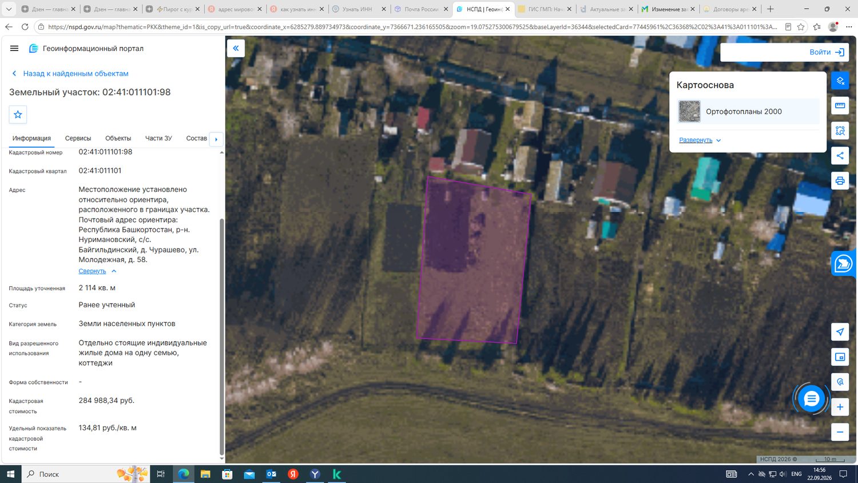Open the Части ЗУ tab
This screenshot has width=858, height=483.
coord(158,138)
